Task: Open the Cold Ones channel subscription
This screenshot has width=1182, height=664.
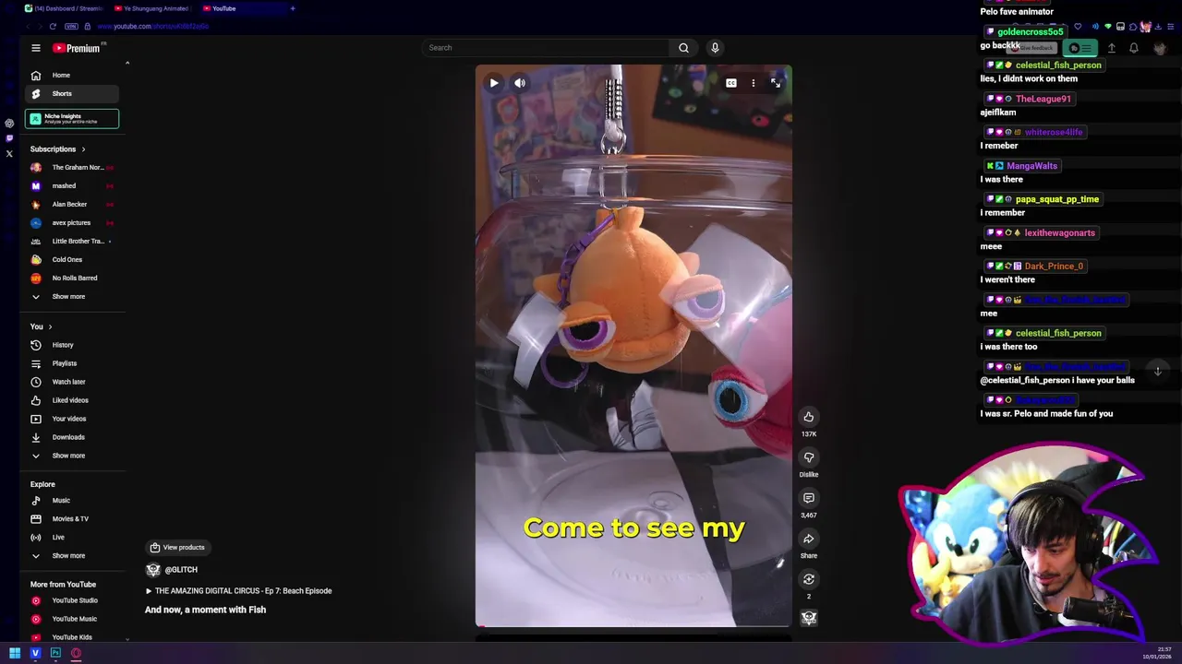Action: coord(72,259)
